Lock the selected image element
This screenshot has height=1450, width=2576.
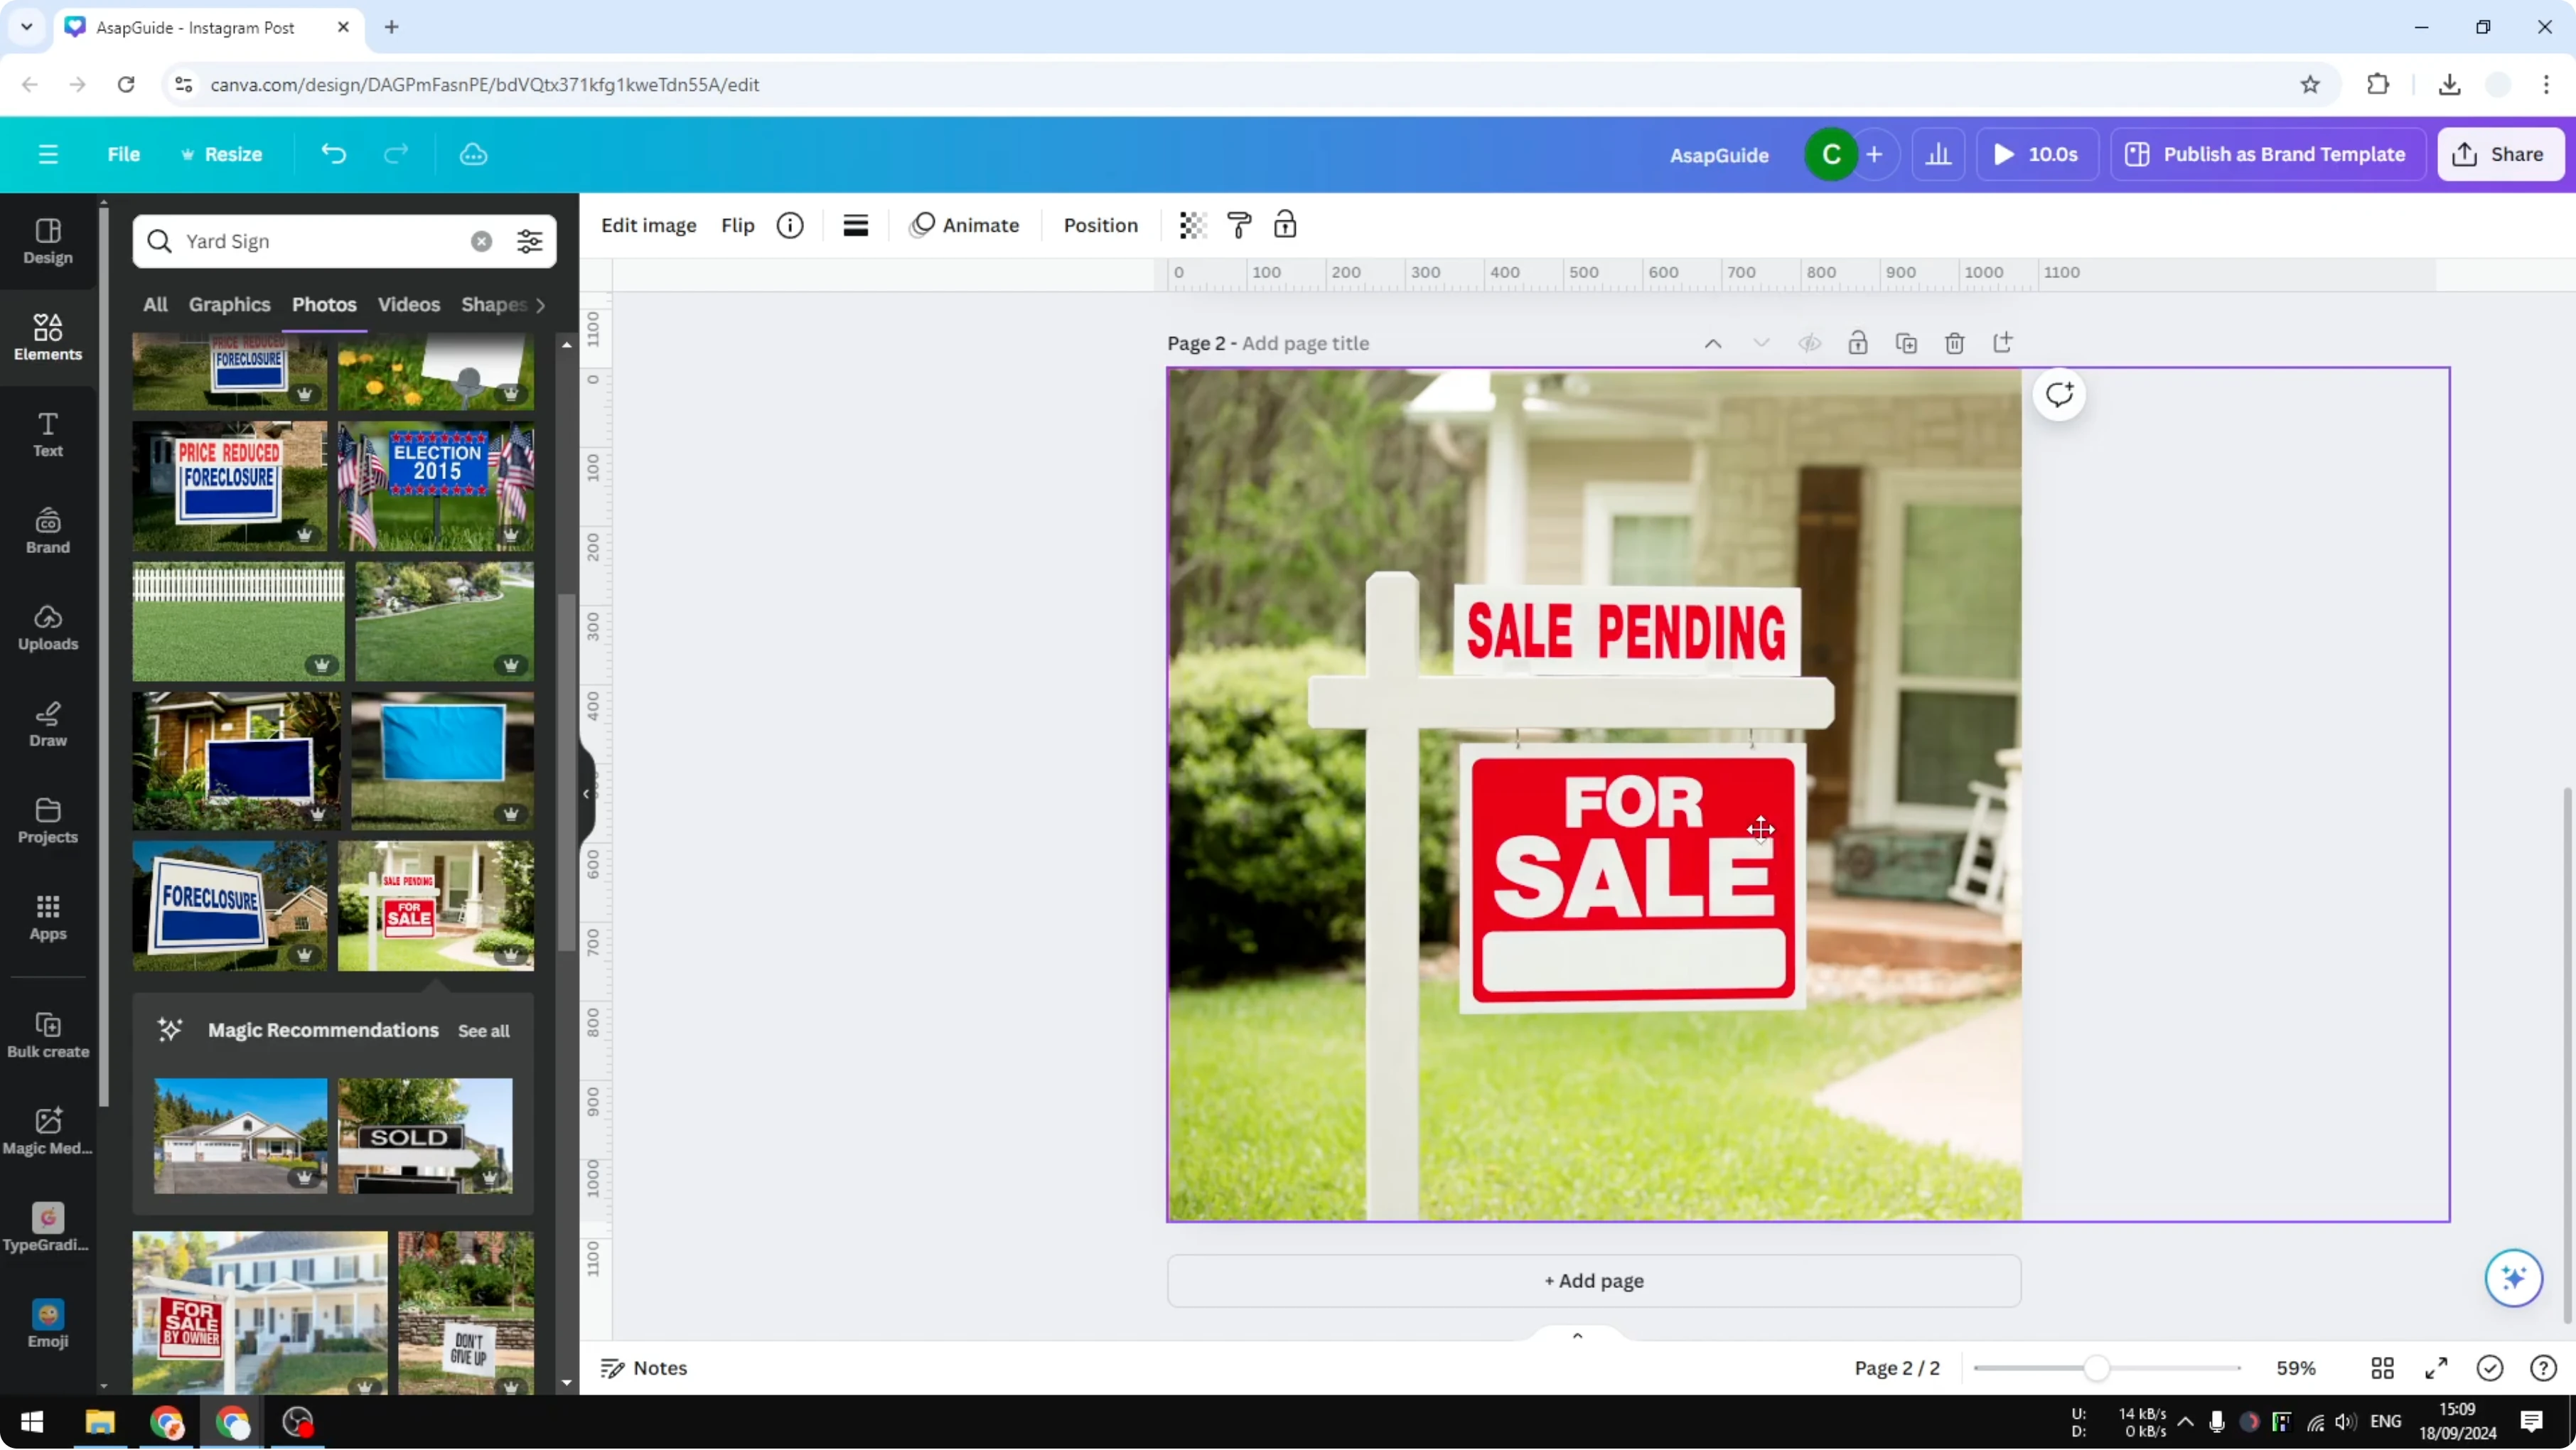coord(1285,225)
